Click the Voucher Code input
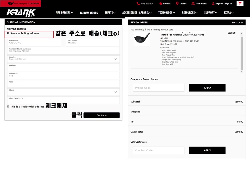Screen dimensions: 250x189 (159, 150)
